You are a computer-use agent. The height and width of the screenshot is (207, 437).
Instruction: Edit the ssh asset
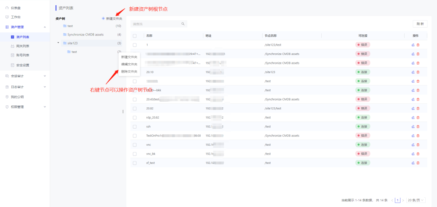coord(413,126)
